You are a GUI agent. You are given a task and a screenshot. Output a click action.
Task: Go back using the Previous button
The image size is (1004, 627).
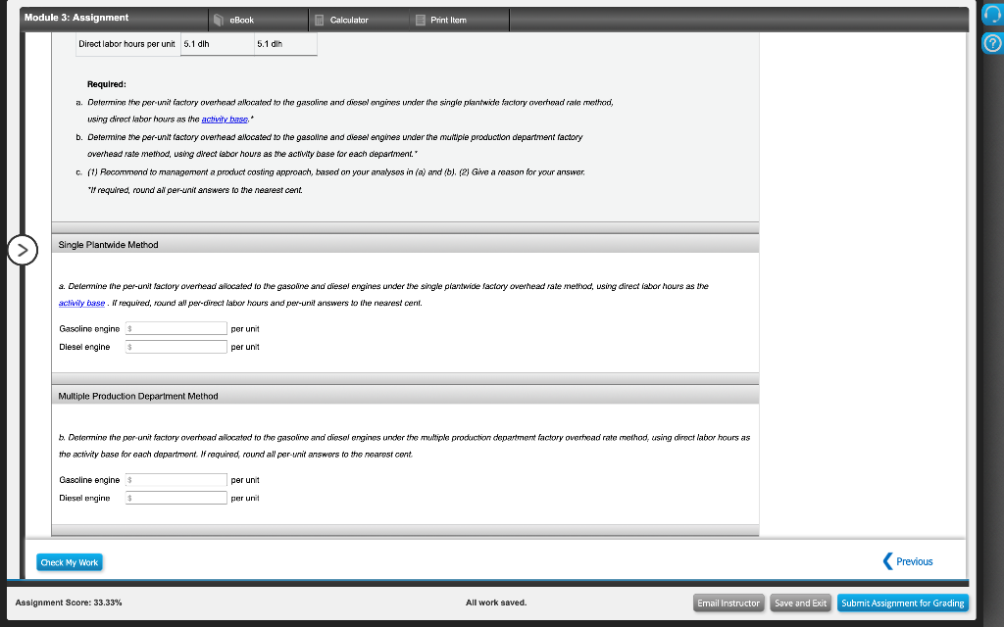pyautogui.click(x=909, y=560)
